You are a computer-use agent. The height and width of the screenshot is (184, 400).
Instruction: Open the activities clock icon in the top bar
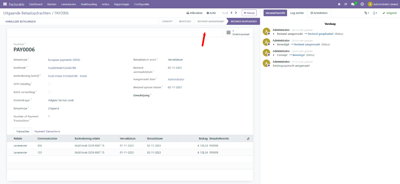coord(362,4)
